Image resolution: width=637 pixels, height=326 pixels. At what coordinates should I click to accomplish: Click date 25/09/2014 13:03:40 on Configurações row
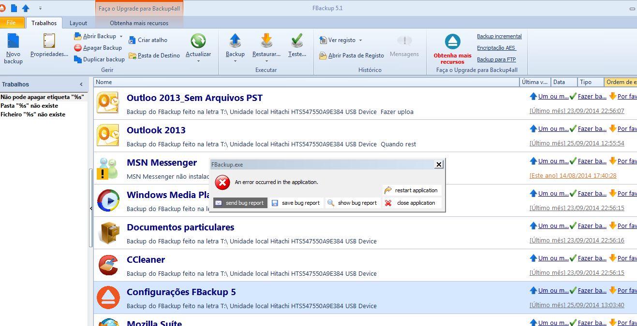577,305
